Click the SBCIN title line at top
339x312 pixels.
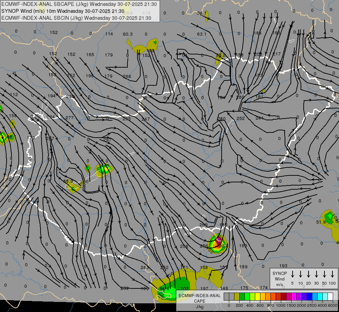[76, 18]
